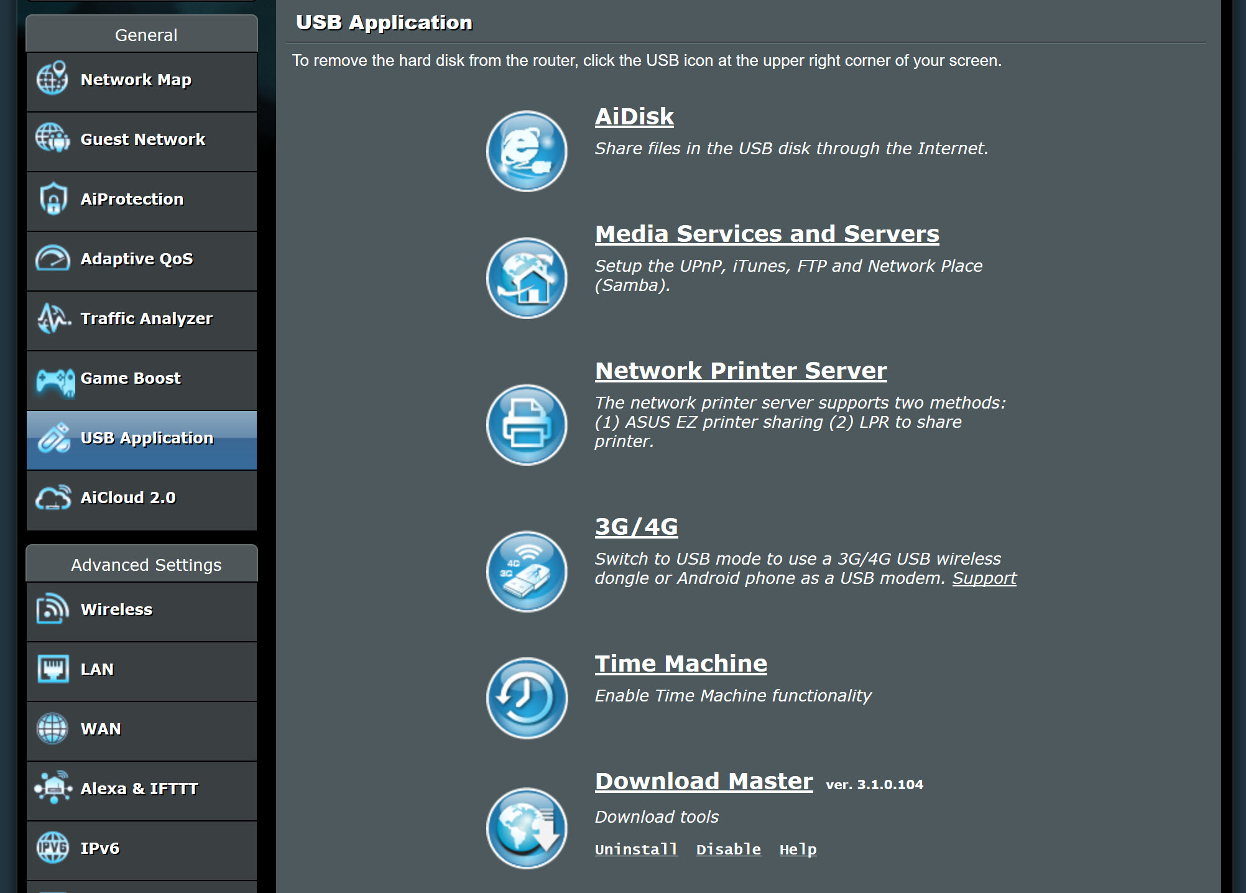1246x893 pixels.
Task: Click the AiProtection shield icon
Action: coord(53,198)
